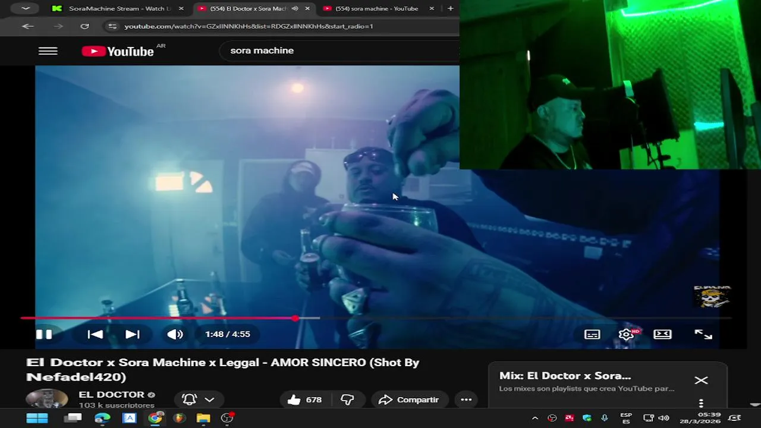Dislike the video

(348, 399)
